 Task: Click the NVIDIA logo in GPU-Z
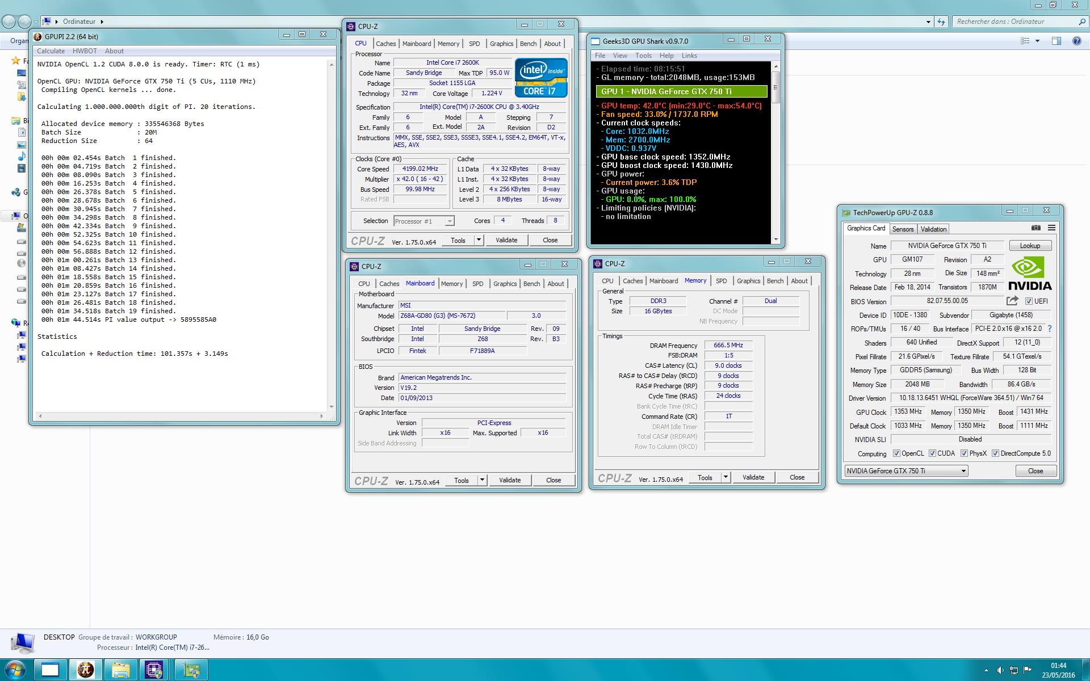coord(1030,274)
